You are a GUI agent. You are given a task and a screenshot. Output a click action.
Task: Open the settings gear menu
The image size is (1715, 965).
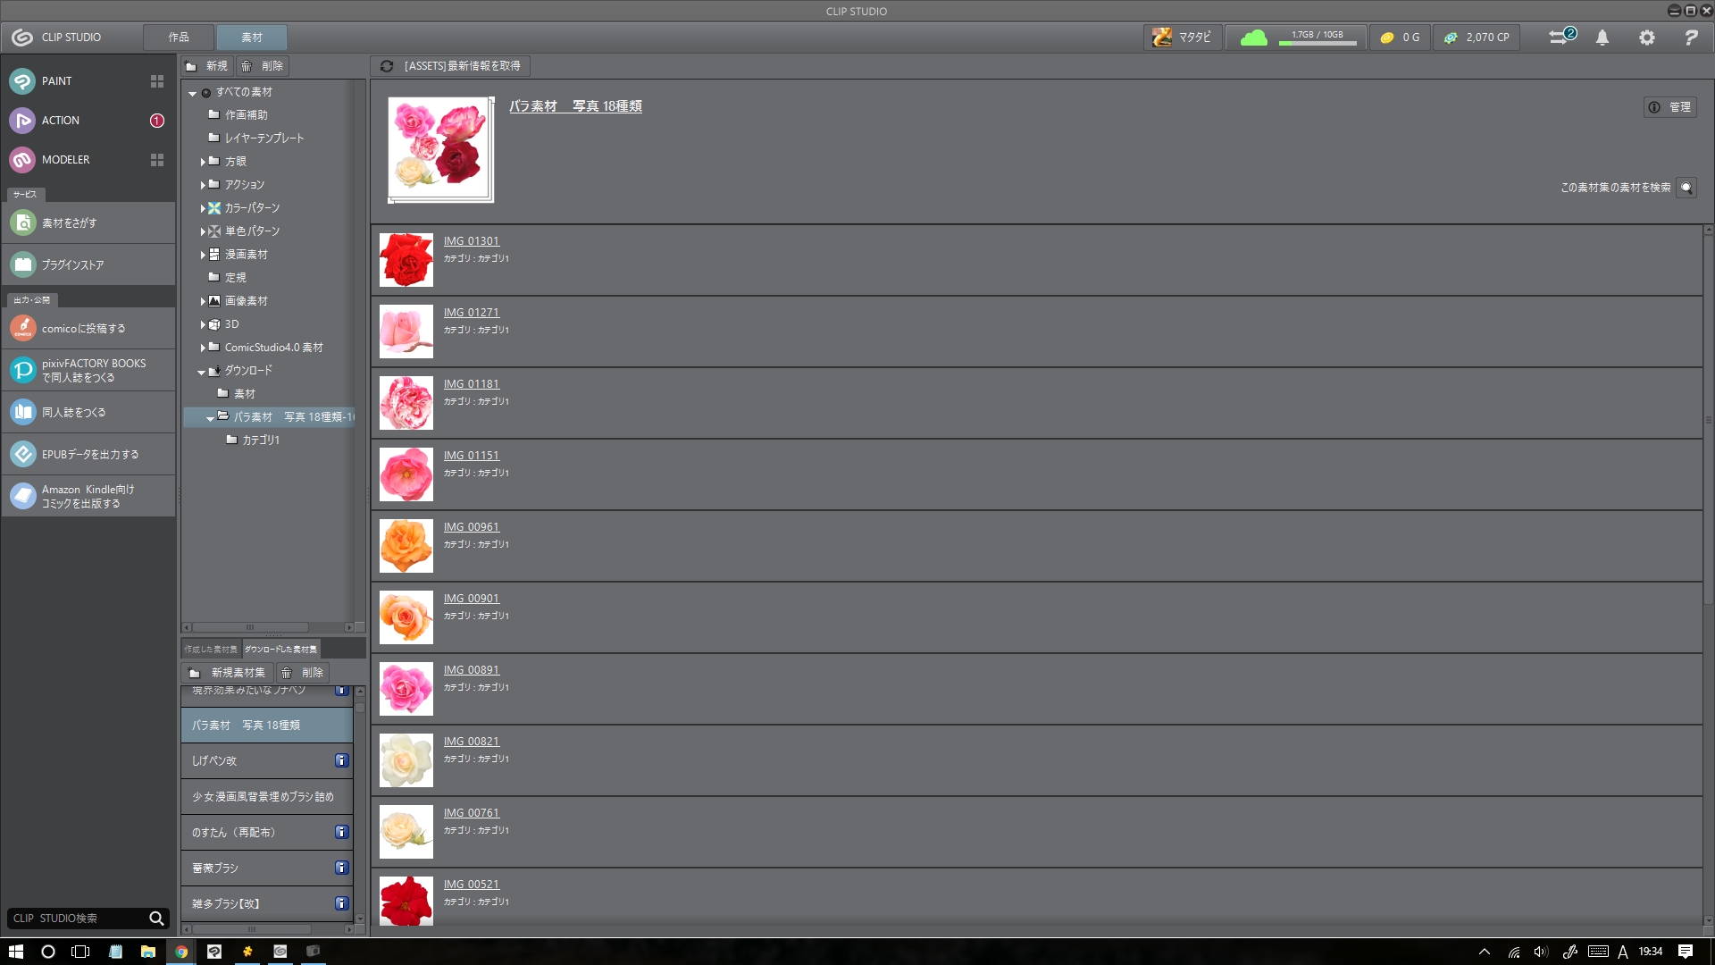tap(1646, 38)
